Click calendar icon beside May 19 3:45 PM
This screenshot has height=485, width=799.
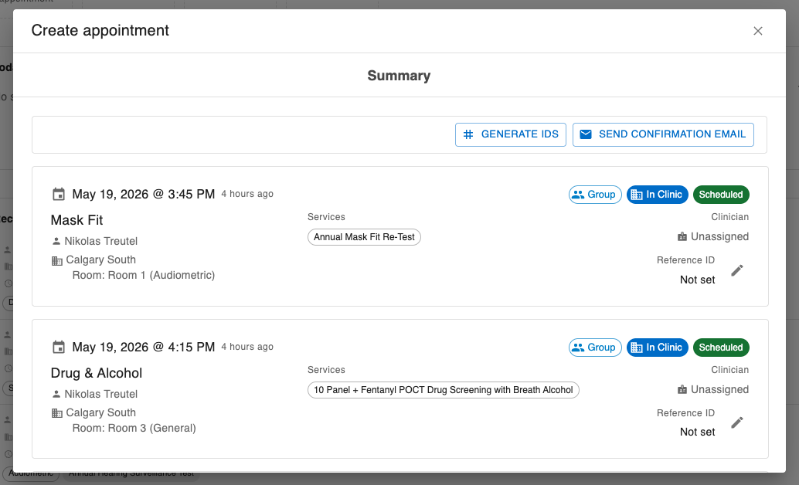(59, 194)
